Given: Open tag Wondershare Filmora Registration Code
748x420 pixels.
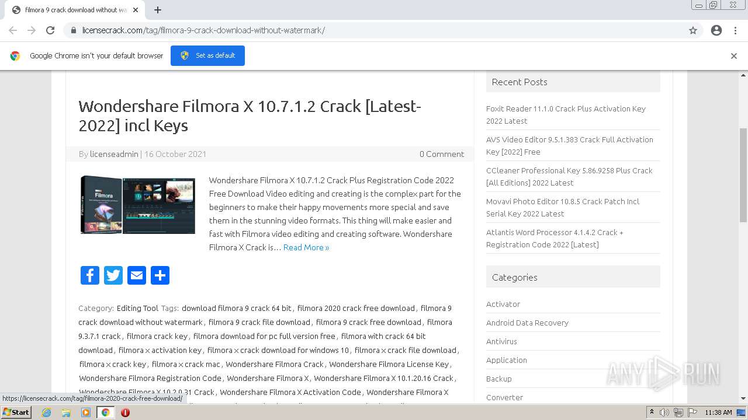Looking at the screenshot, I should [150, 378].
